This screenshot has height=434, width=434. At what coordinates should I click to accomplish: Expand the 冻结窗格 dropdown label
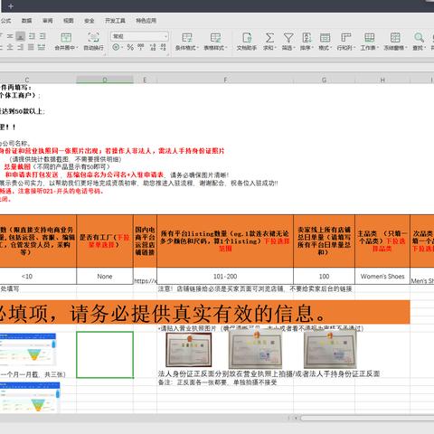(395, 48)
